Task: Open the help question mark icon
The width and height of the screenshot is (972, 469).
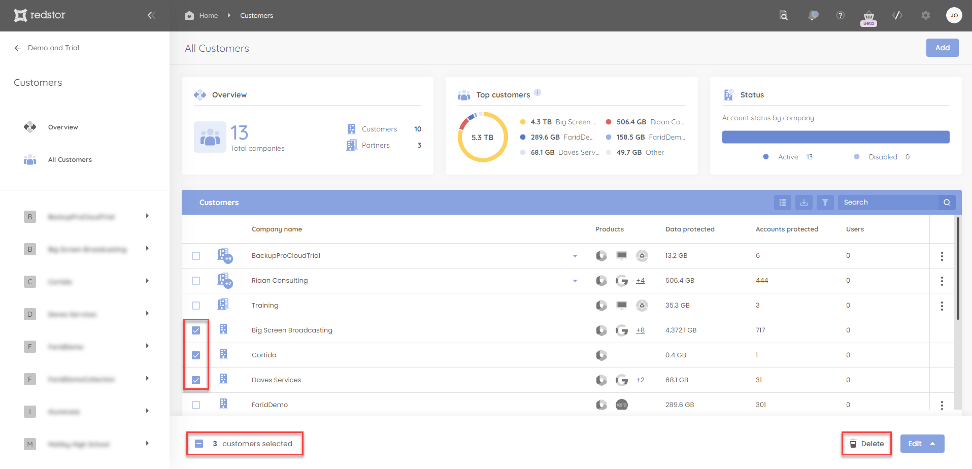Action: pos(841,15)
